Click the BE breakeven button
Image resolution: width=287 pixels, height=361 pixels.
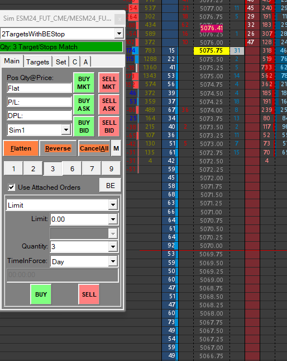(x=110, y=185)
